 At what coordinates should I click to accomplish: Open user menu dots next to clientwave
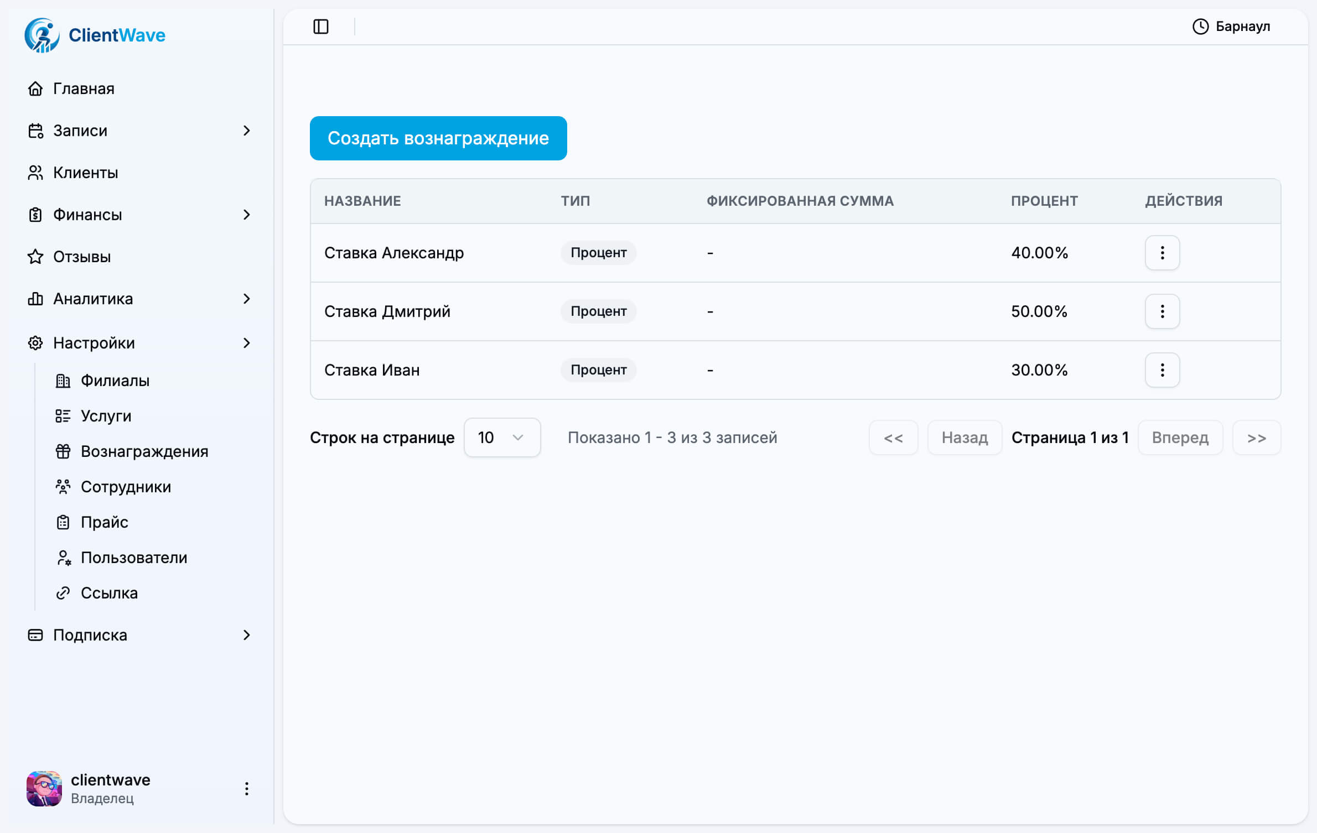[x=246, y=788]
